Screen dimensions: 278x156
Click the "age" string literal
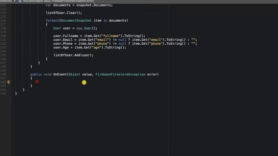pyautogui.click(x=96, y=48)
